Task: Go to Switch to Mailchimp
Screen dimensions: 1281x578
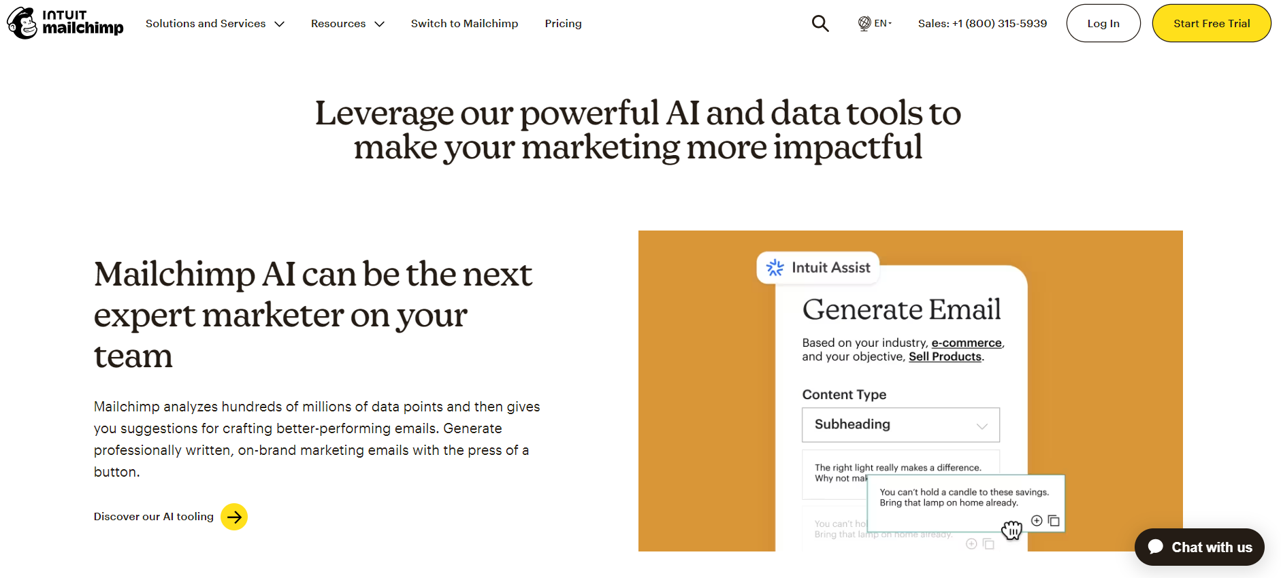Action: pos(464,24)
